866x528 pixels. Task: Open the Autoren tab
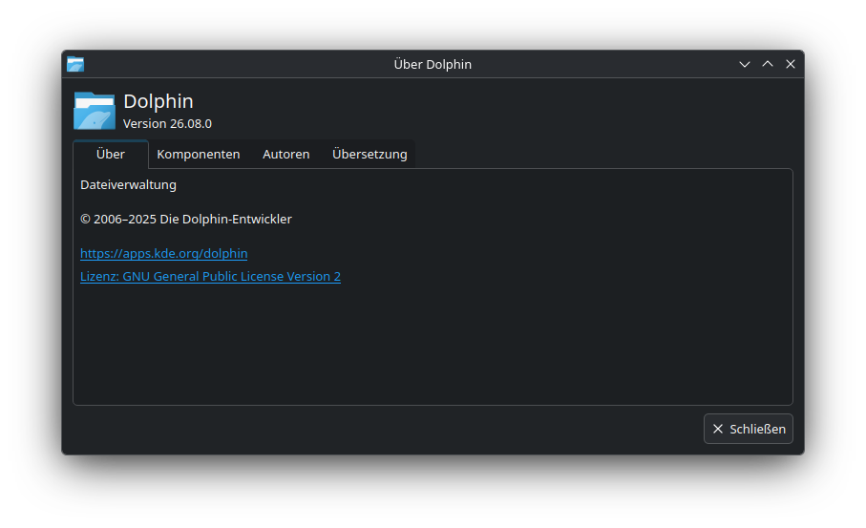[x=286, y=154]
